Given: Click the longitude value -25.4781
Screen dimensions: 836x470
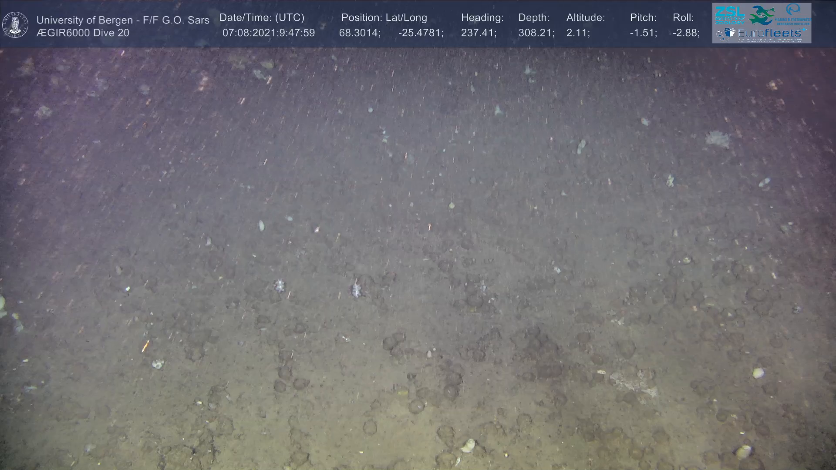Looking at the screenshot, I should (x=420, y=33).
